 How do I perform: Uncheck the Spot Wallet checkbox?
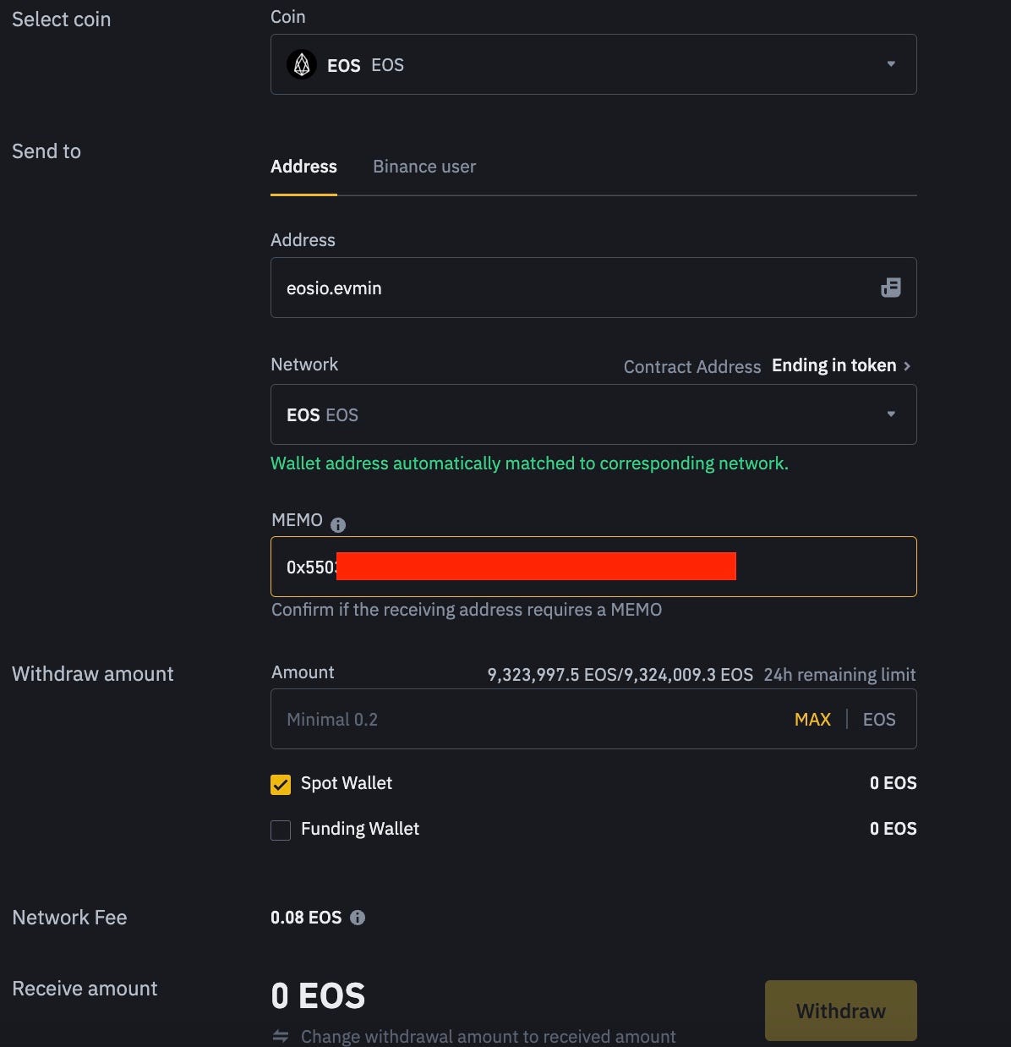[280, 784]
